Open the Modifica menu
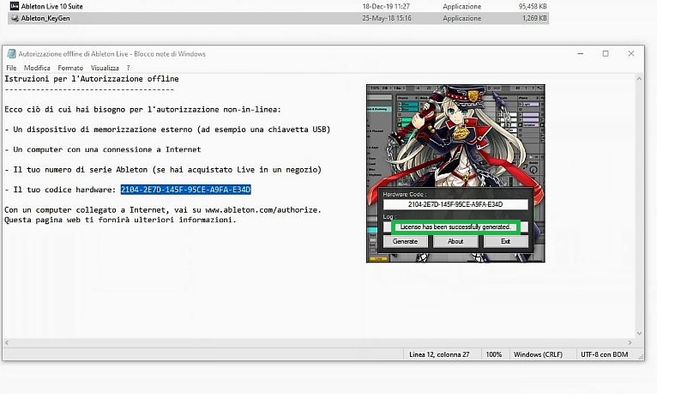This screenshot has height=399, width=699. (37, 68)
